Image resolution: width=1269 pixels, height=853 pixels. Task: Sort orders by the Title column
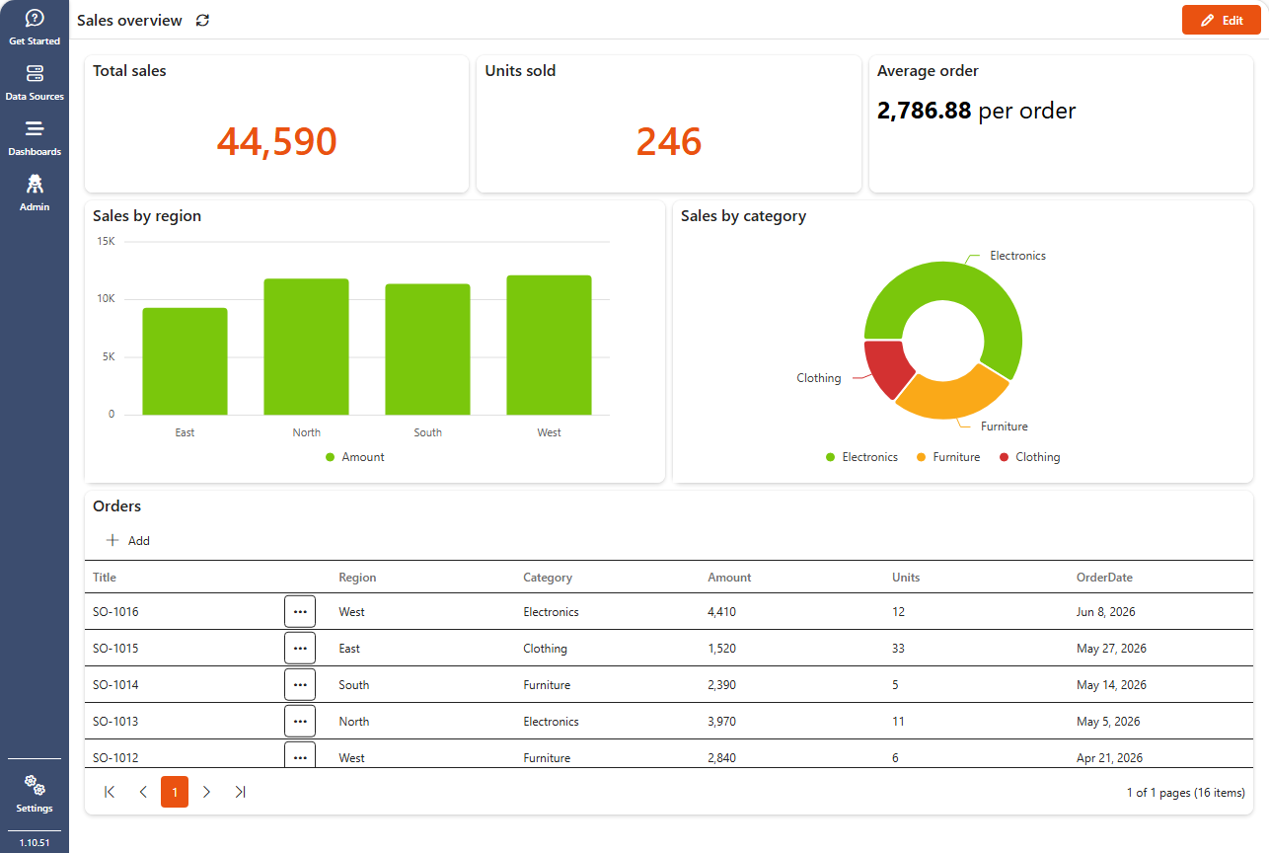coord(105,578)
